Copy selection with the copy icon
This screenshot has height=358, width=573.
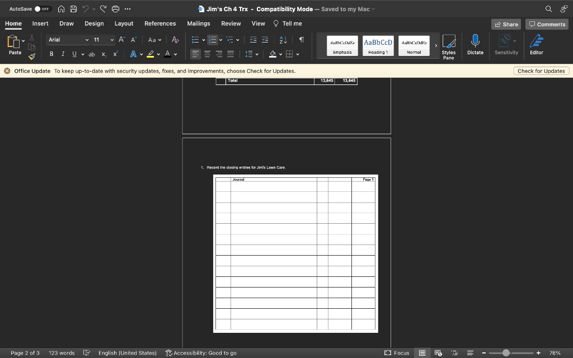click(32, 47)
